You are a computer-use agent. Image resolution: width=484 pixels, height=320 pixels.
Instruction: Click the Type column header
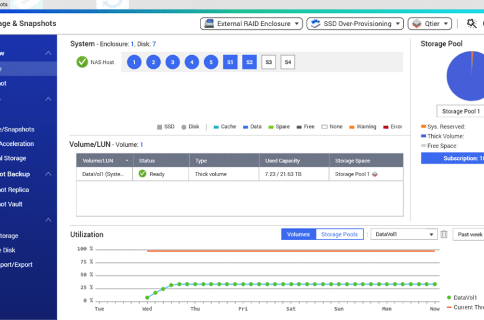[224, 161]
